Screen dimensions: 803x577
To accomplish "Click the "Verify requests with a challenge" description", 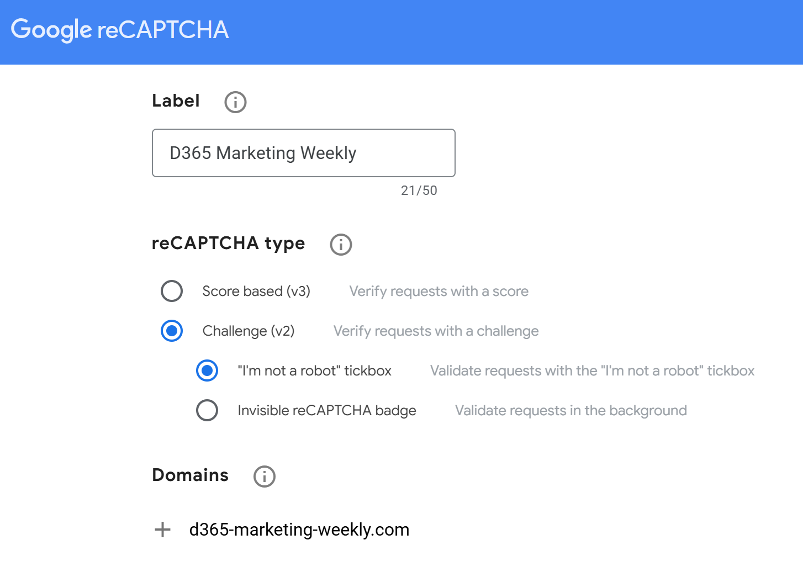I will 436,331.
